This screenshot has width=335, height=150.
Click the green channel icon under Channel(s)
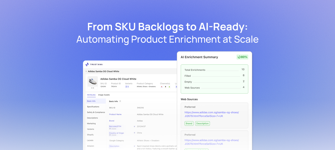[x=169, y=87]
